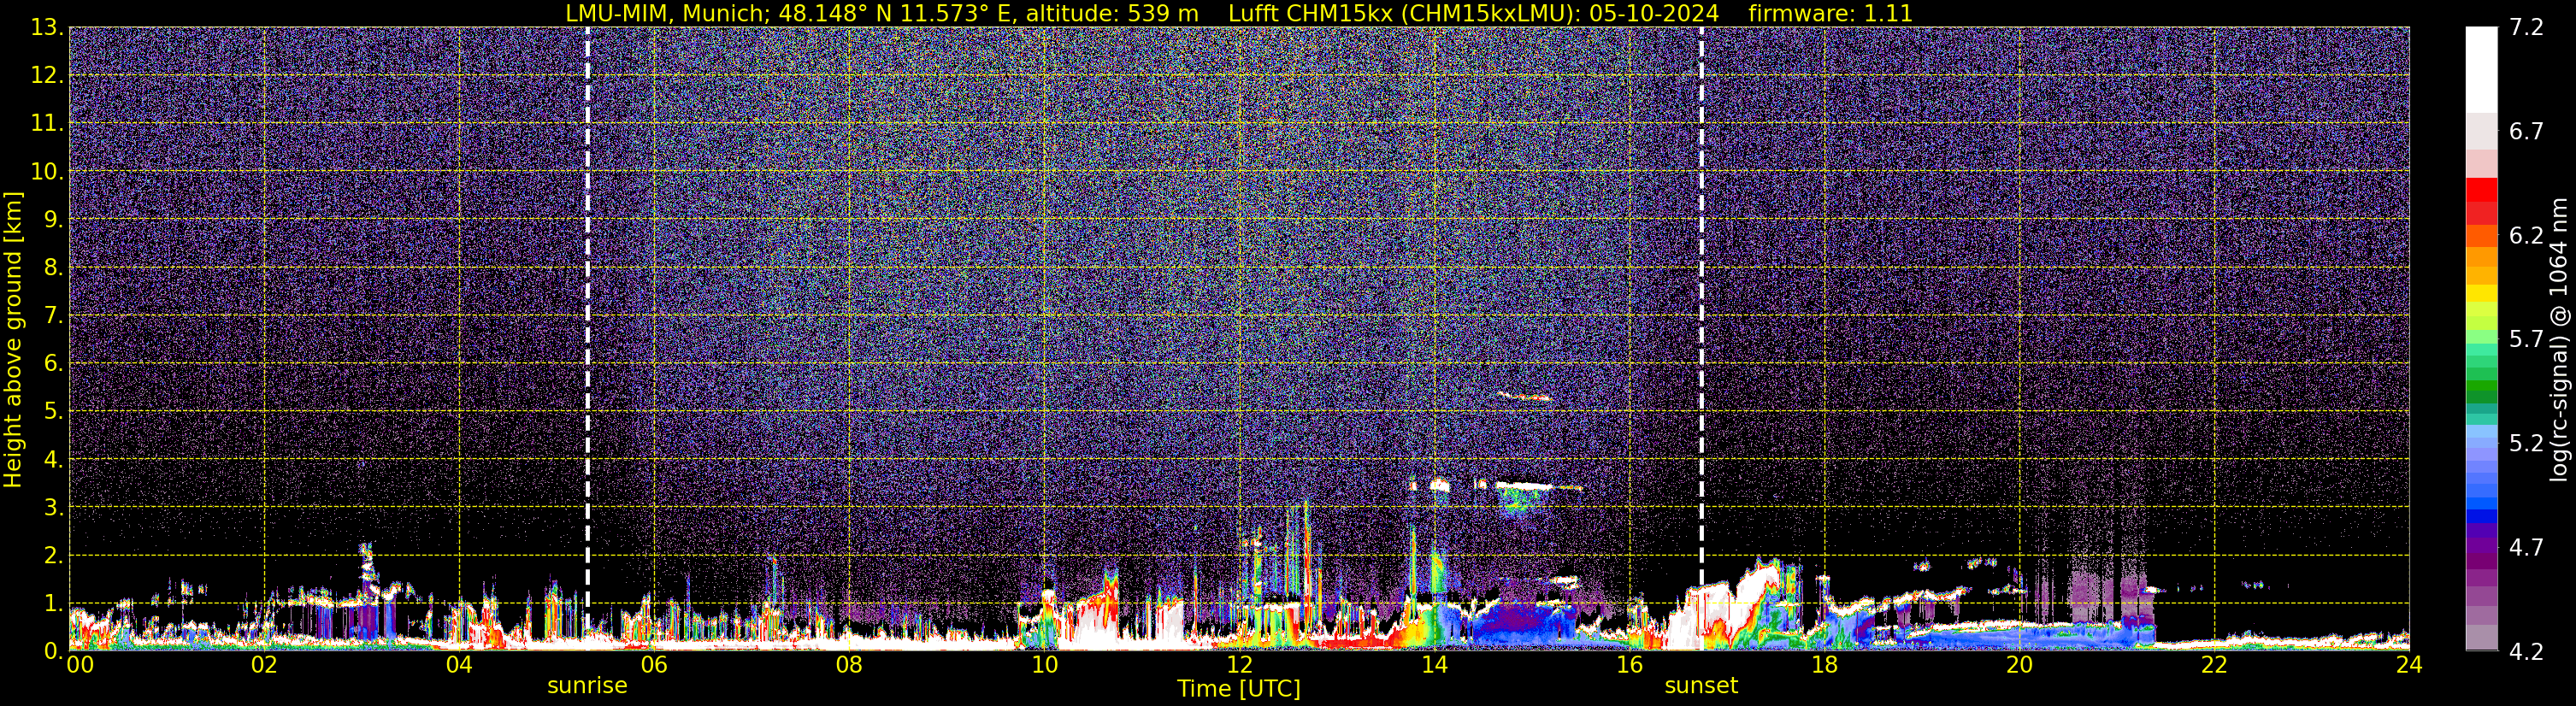Click the height axis tick label 4
This screenshot has width=2576, height=706.
[x=54, y=459]
